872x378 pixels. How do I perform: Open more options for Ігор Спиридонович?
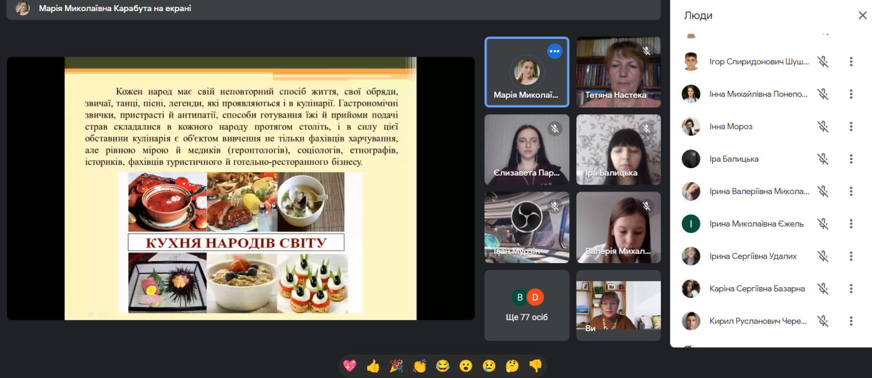coord(851,62)
